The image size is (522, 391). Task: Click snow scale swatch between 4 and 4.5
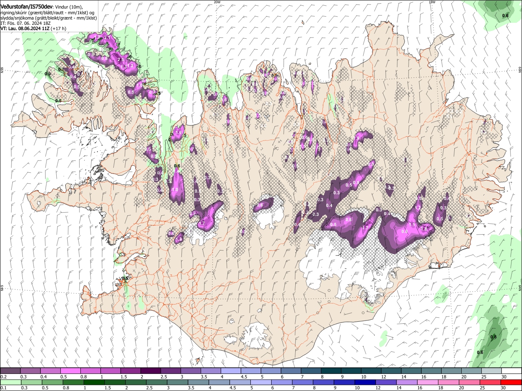[230, 371]
